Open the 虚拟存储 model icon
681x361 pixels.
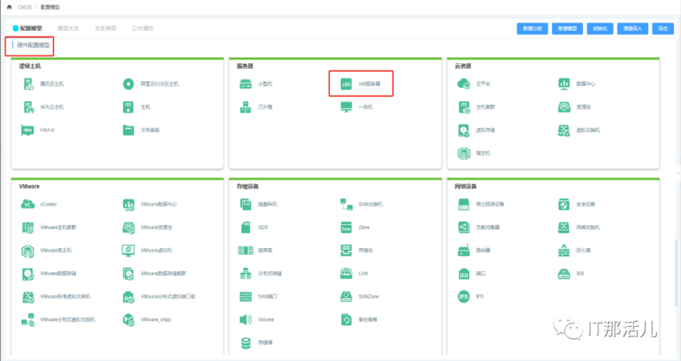[x=464, y=130]
